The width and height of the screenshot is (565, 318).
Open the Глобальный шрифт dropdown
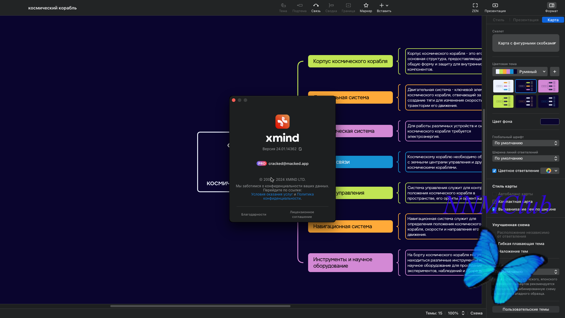click(526, 143)
